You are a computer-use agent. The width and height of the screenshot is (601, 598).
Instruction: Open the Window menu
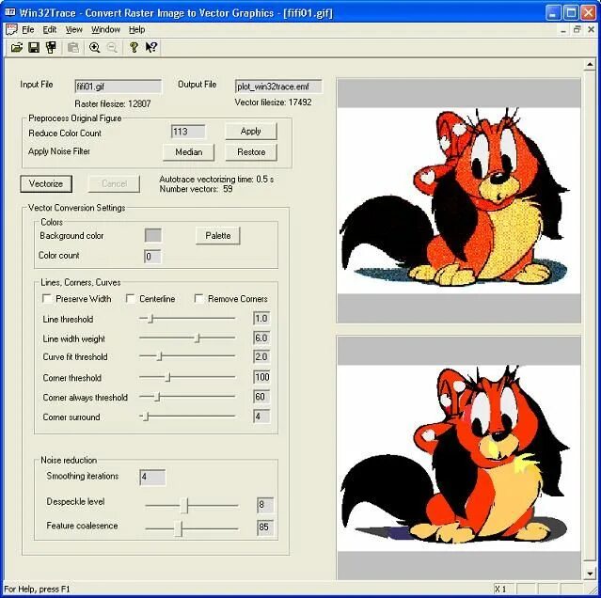click(105, 29)
